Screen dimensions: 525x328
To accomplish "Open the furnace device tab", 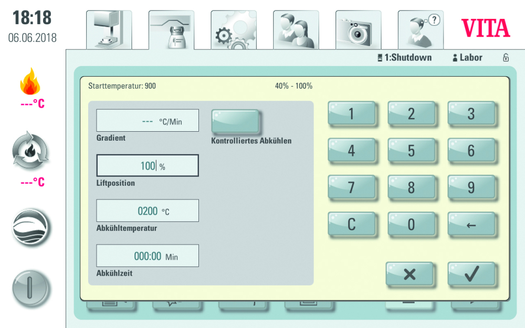I will click(109, 30).
